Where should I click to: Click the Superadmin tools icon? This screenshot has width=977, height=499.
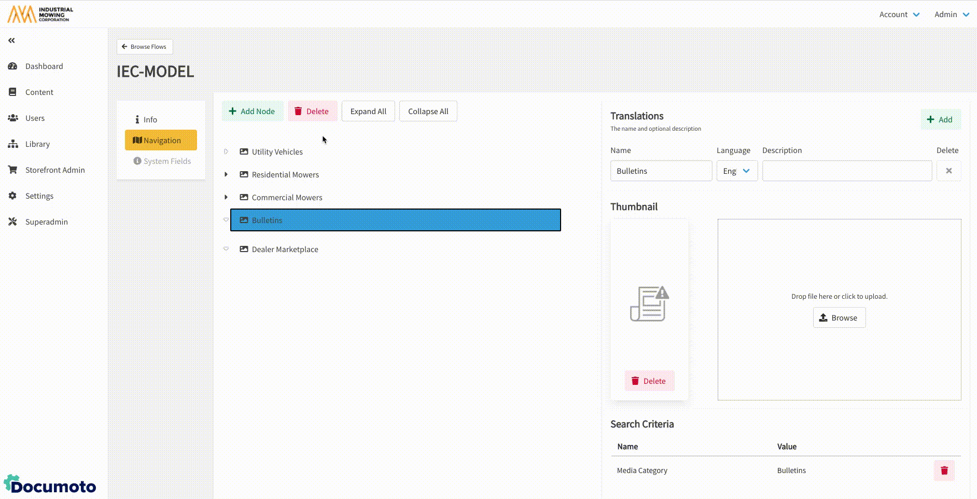[x=13, y=222]
